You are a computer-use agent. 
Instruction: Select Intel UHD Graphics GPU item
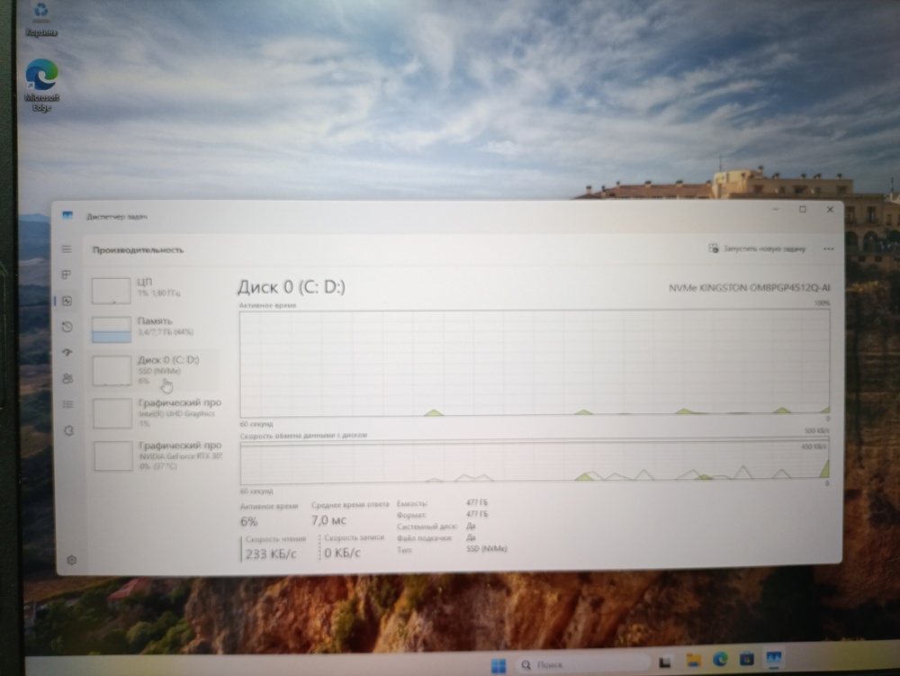point(157,412)
